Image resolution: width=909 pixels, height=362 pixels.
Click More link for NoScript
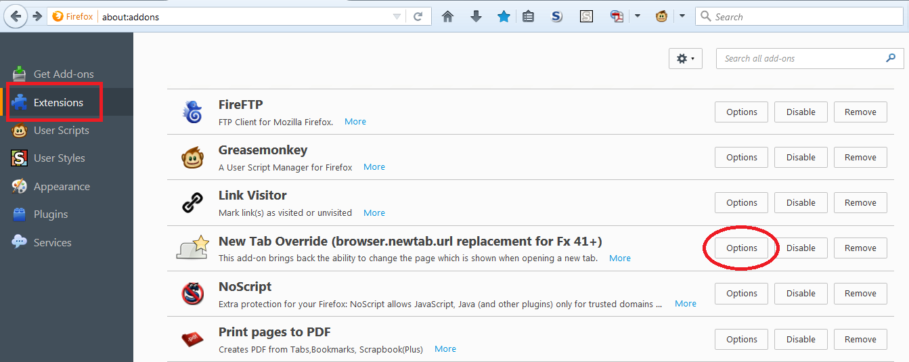(686, 304)
